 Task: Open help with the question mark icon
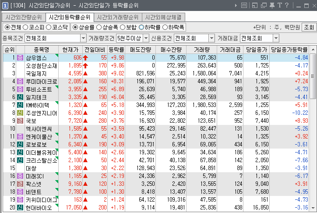[287, 5]
